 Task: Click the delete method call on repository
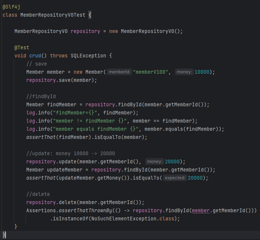click(x=68, y=202)
